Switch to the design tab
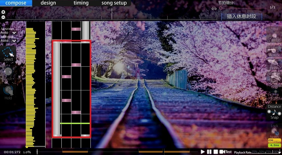Viewport: 282px width, 155px height. click(x=48, y=3)
